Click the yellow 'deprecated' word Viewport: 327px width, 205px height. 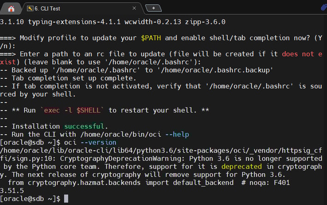click(242, 166)
